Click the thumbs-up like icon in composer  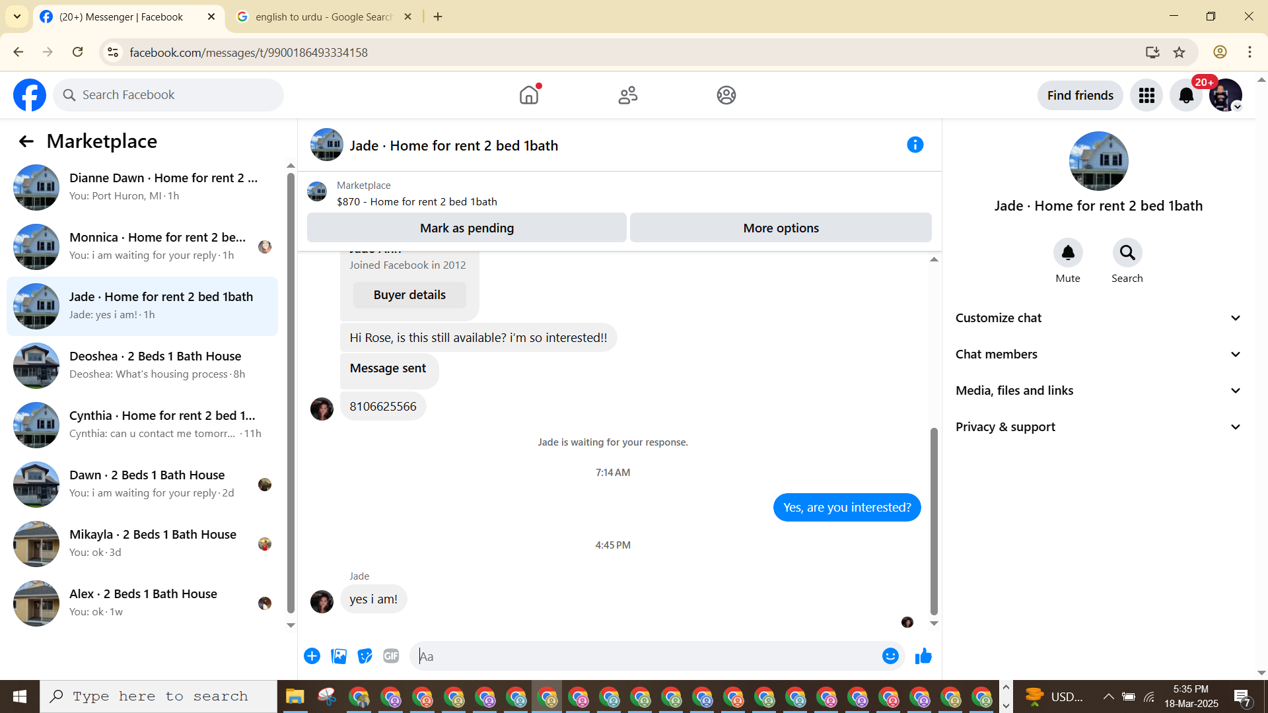click(x=923, y=656)
